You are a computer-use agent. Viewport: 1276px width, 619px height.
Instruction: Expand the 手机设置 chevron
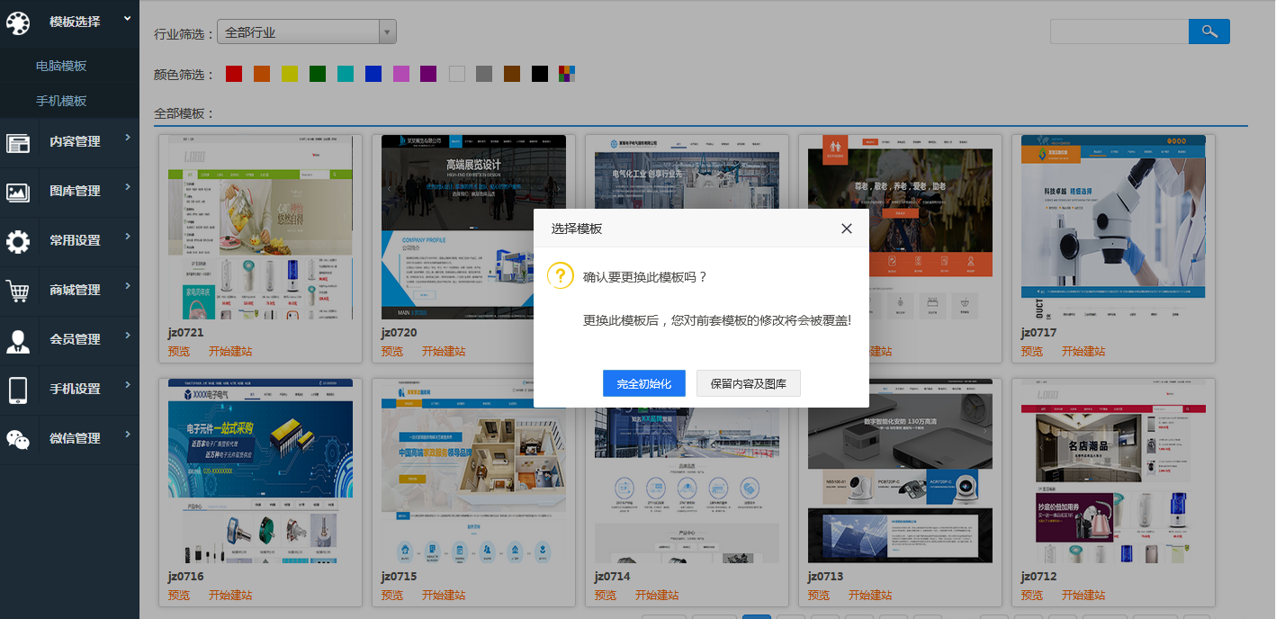pyautogui.click(x=128, y=385)
